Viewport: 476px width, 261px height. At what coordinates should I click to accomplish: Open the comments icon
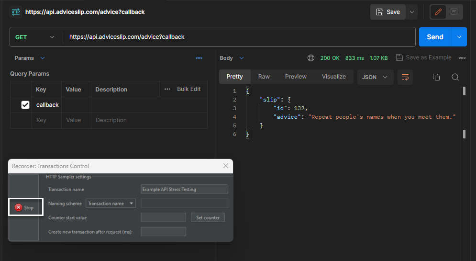(454, 12)
